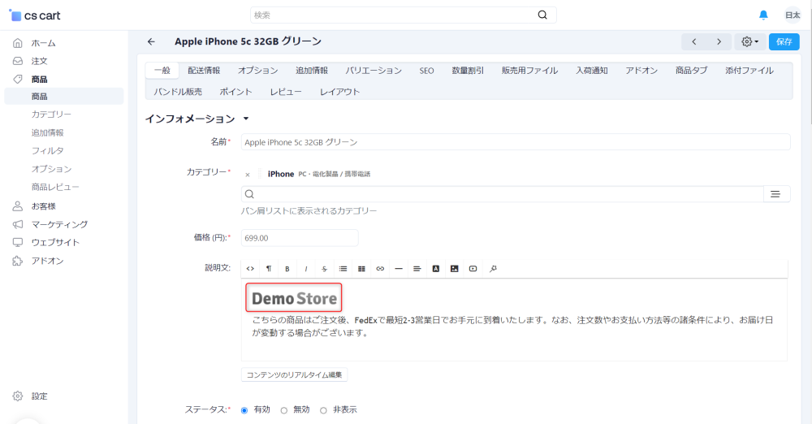This screenshot has width=812, height=424.
Task: Open the レビュー tab
Action: [x=286, y=92]
